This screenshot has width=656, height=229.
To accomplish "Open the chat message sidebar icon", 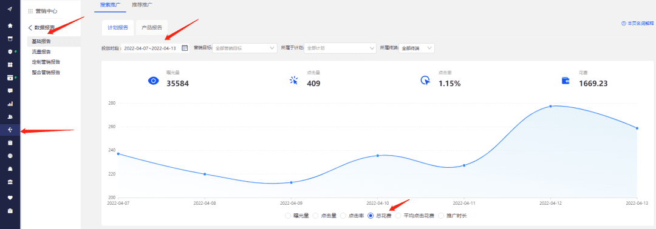I will (10, 90).
